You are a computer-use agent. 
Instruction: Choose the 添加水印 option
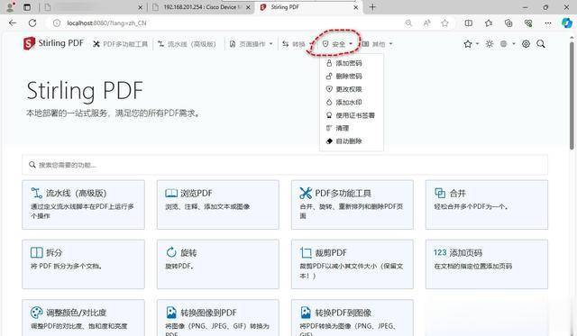[x=344, y=102]
